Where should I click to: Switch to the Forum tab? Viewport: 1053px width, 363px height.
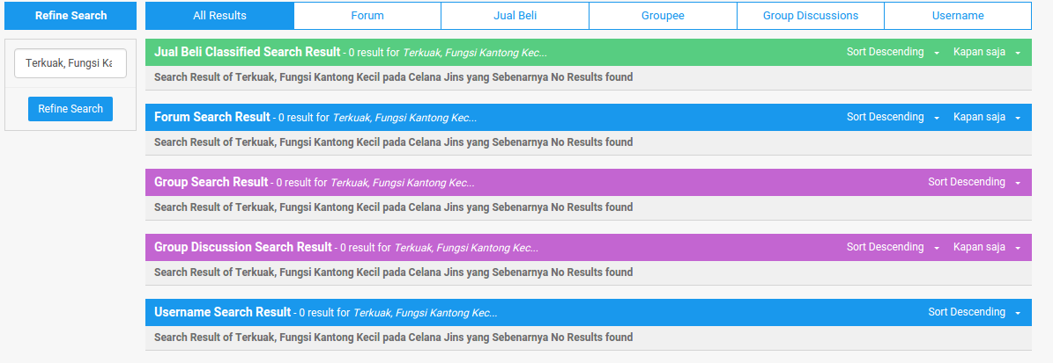(x=367, y=16)
